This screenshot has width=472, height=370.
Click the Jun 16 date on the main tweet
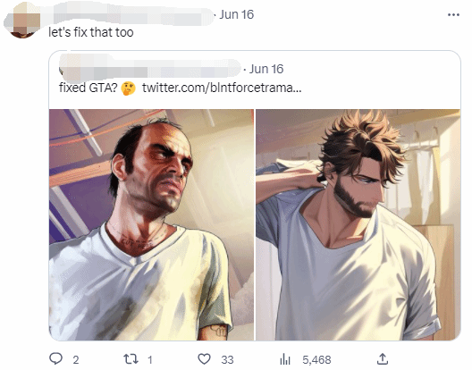click(236, 14)
